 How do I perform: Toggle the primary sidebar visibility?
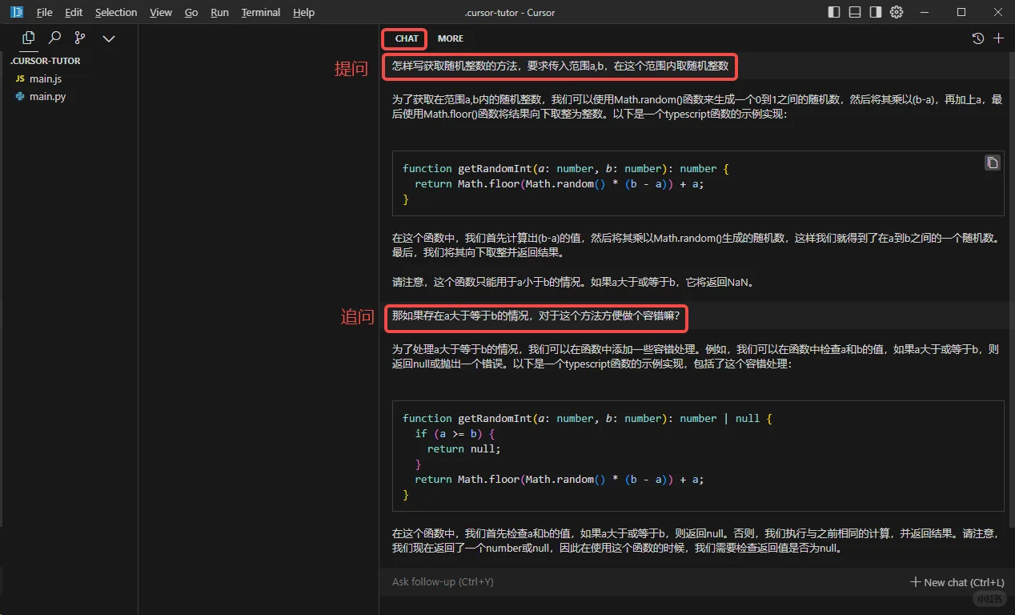[x=833, y=12]
